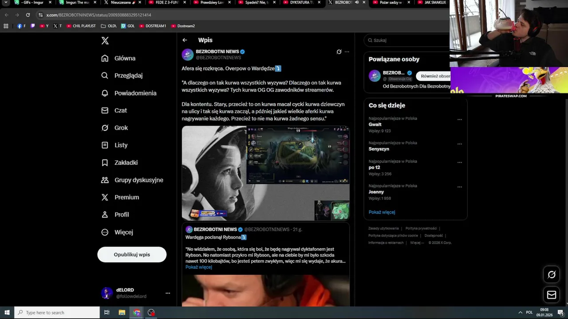Open POL language indicator in tray
Viewport: 568px width, 319px height.
click(529, 312)
